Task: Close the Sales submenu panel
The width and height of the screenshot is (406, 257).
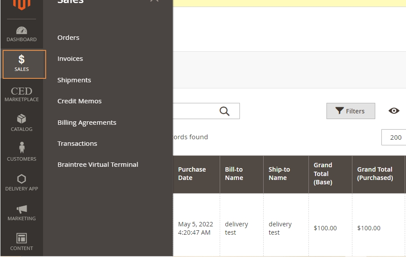Action: [x=154, y=1]
